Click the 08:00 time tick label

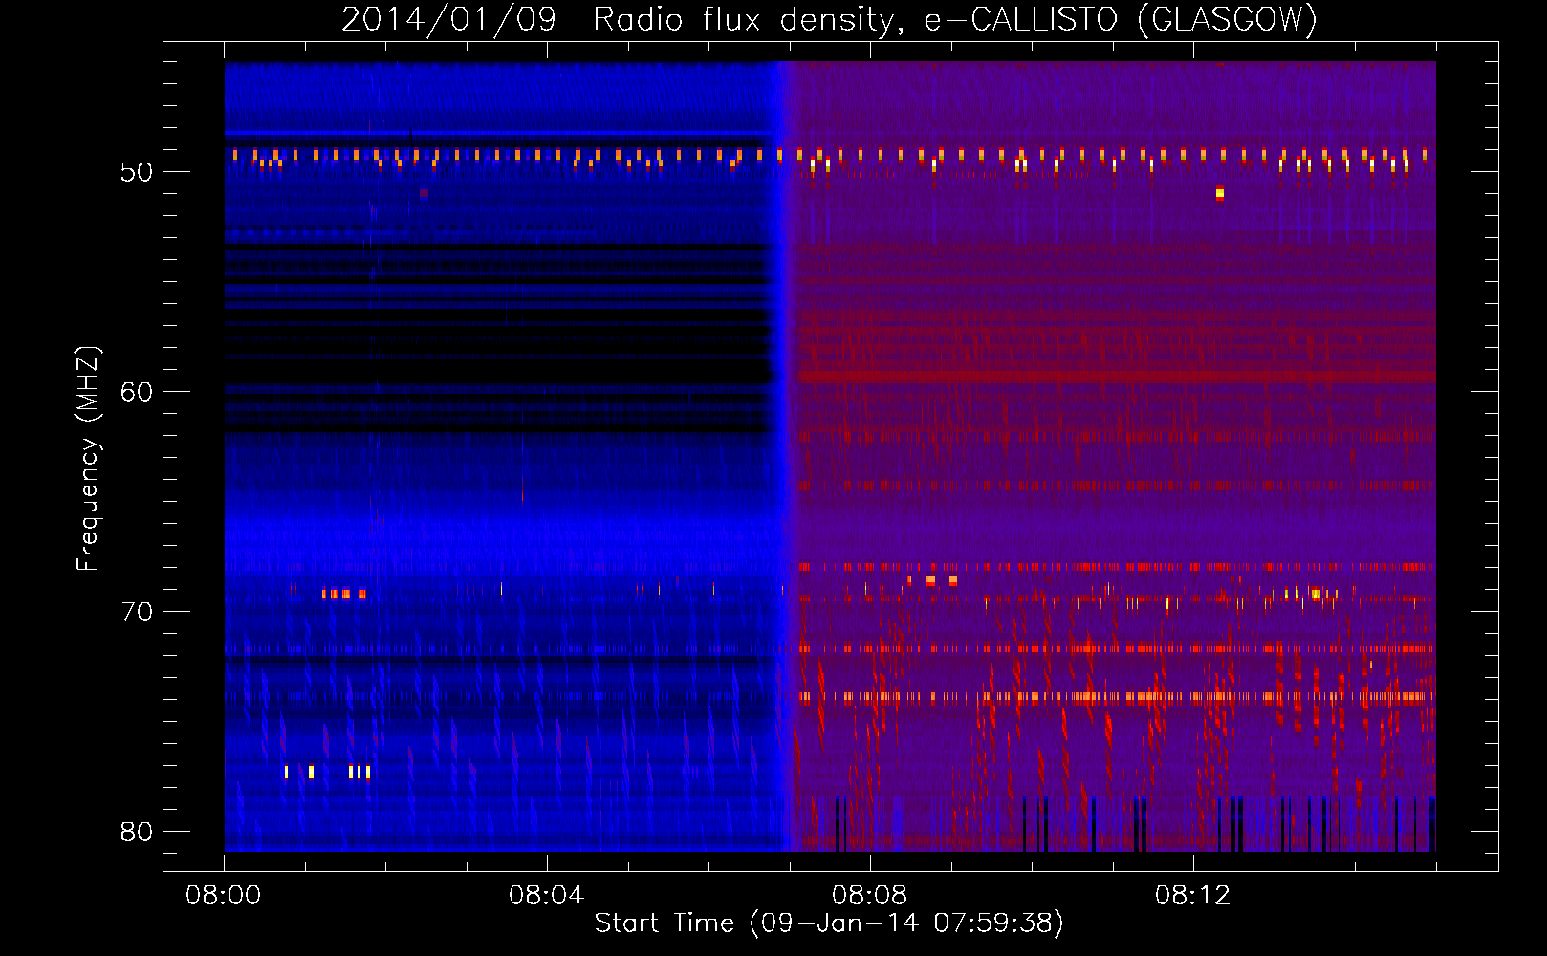[x=224, y=896]
